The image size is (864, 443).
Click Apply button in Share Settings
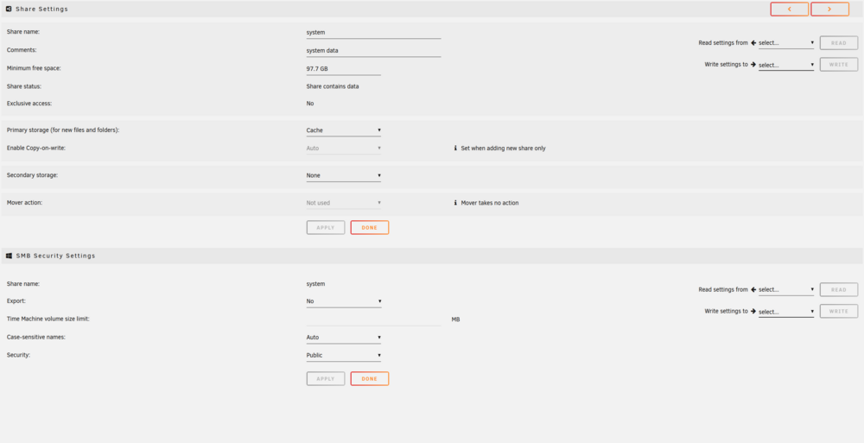[x=326, y=228]
